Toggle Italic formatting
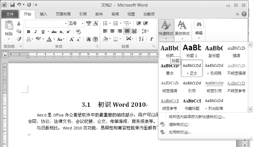This screenshot has height=147, width=253. click(36, 32)
